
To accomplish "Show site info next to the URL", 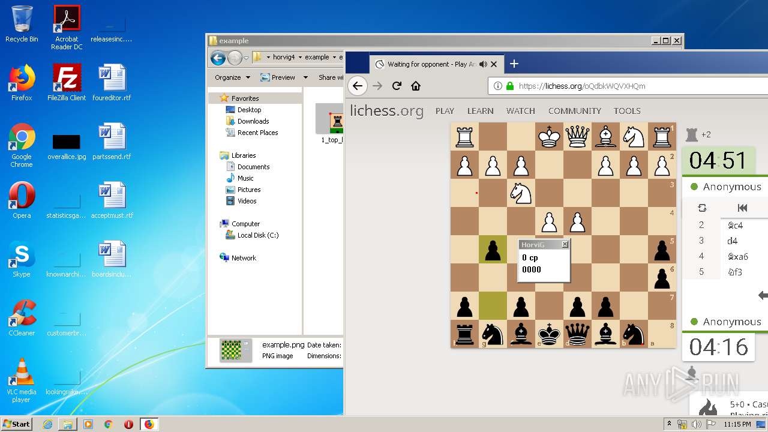I will coord(498,86).
